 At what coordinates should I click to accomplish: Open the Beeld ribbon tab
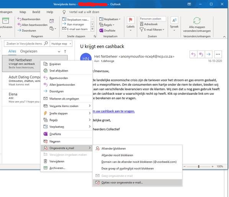pyautogui.click(x=36, y=12)
